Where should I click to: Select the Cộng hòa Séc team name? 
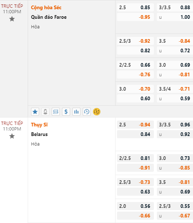[x=46, y=7]
